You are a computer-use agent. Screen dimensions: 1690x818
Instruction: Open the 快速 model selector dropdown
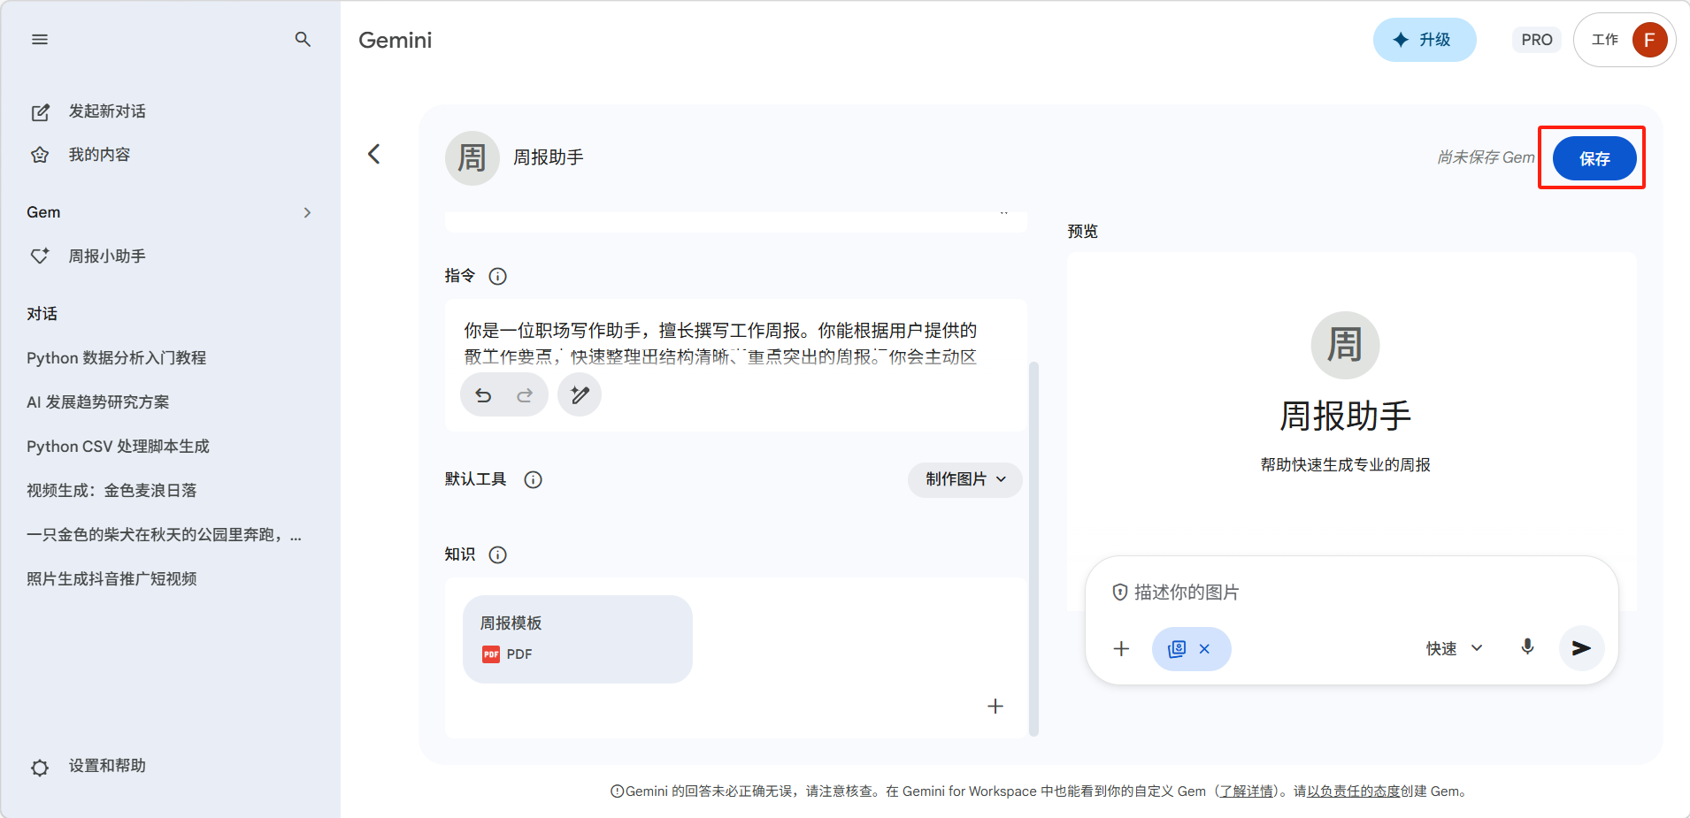pos(1454,649)
